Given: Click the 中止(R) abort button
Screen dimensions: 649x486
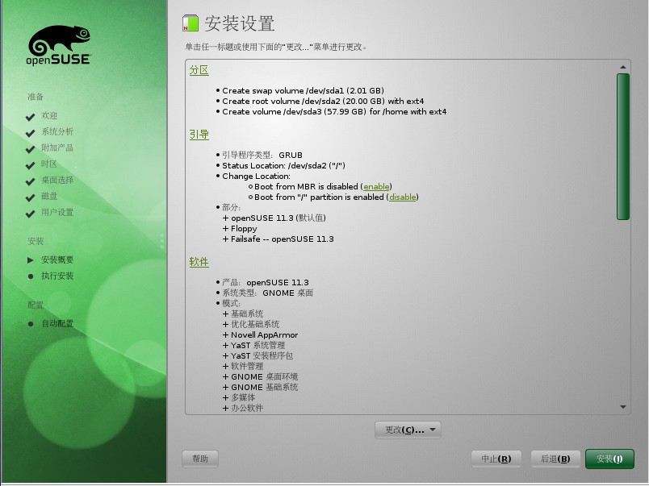Looking at the screenshot, I should coord(496,459).
